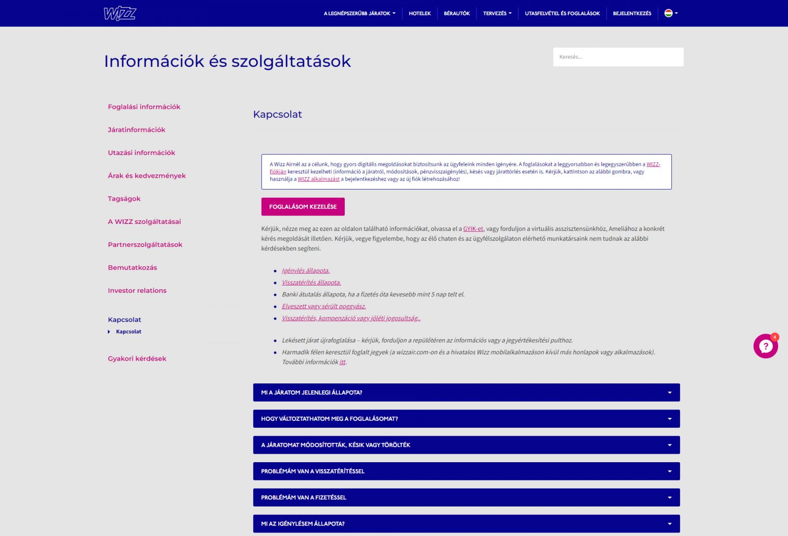Open Visszatérítés, kompenzáció vagy jóléti jogosultság link
The width and height of the screenshot is (788, 536).
click(351, 318)
